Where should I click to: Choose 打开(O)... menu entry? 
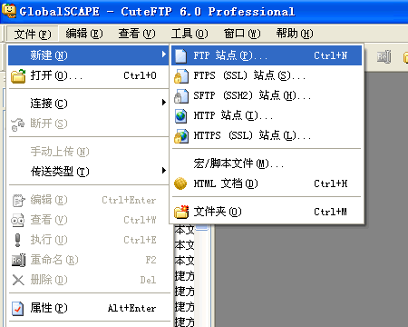88,75
